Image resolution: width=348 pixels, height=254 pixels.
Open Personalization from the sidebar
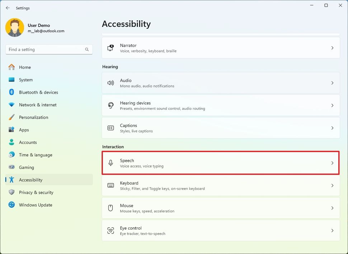(34, 117)
